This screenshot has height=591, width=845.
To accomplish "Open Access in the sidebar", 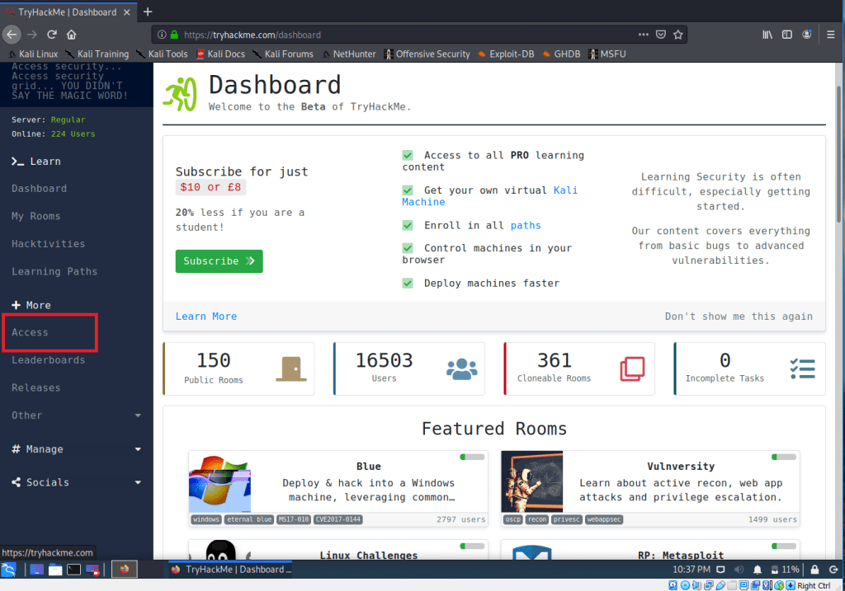I will [x=31, y=332].
